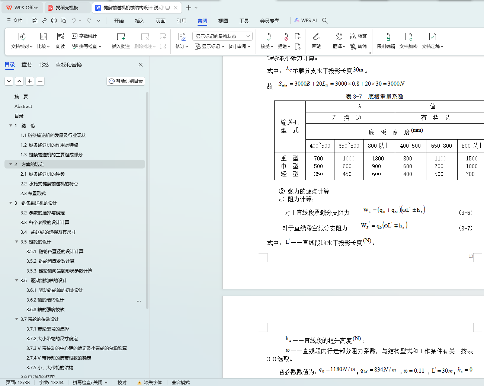Open the 拼写检查 spell check dropdown in ribbon
The width and height of the screenshot is (484, 386).
tap(86, 47)
